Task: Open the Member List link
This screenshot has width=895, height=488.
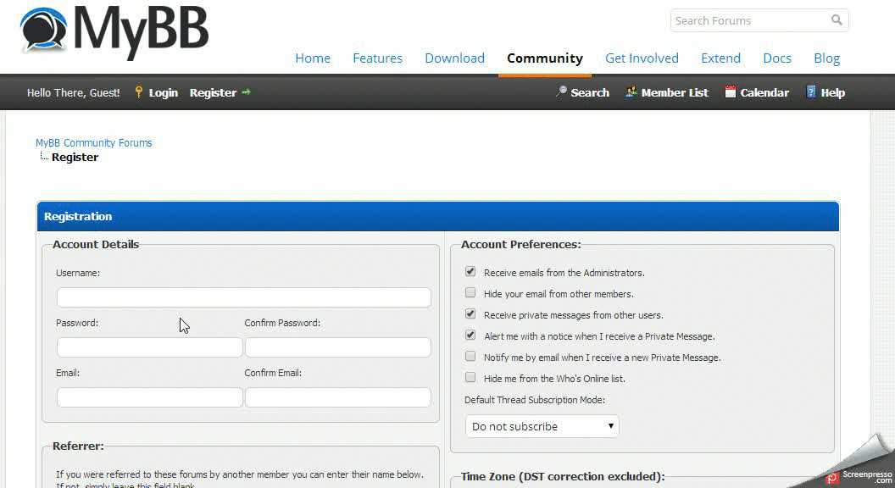Action: (675, 92)
